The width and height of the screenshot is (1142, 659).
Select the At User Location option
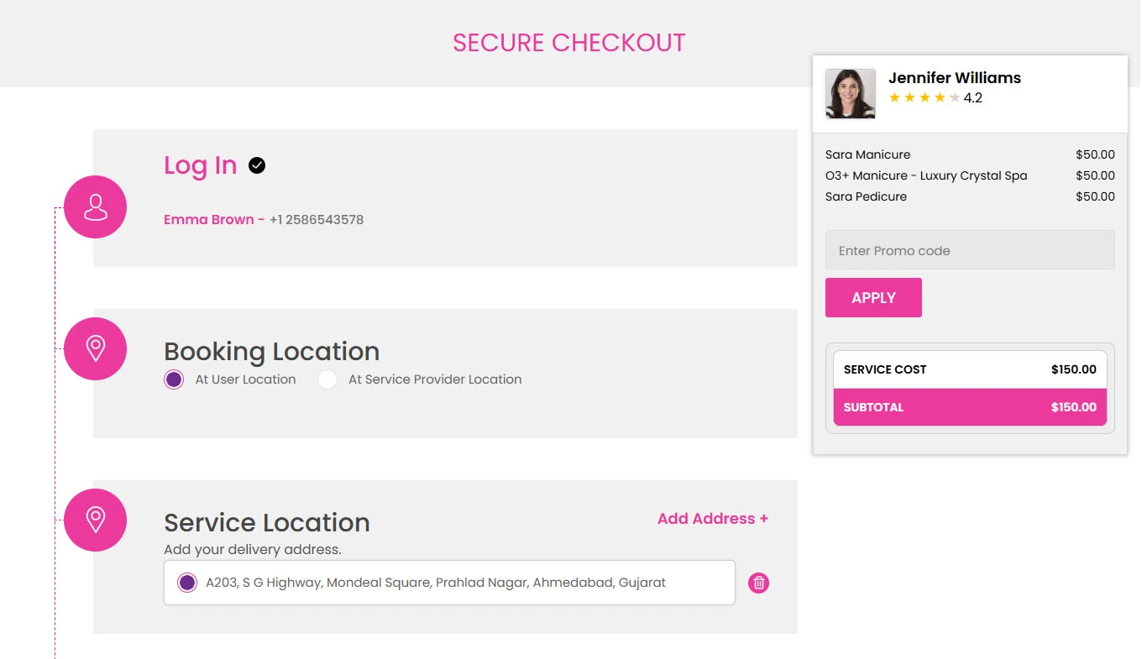click(174, 379)
